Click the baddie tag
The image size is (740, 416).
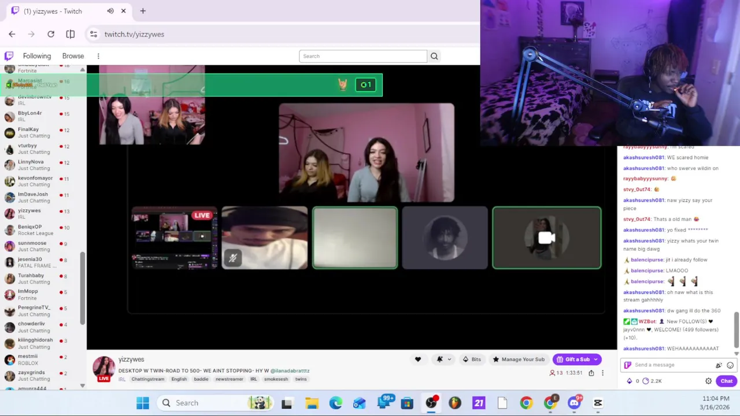pyautogui.click(x=201, y=379)
